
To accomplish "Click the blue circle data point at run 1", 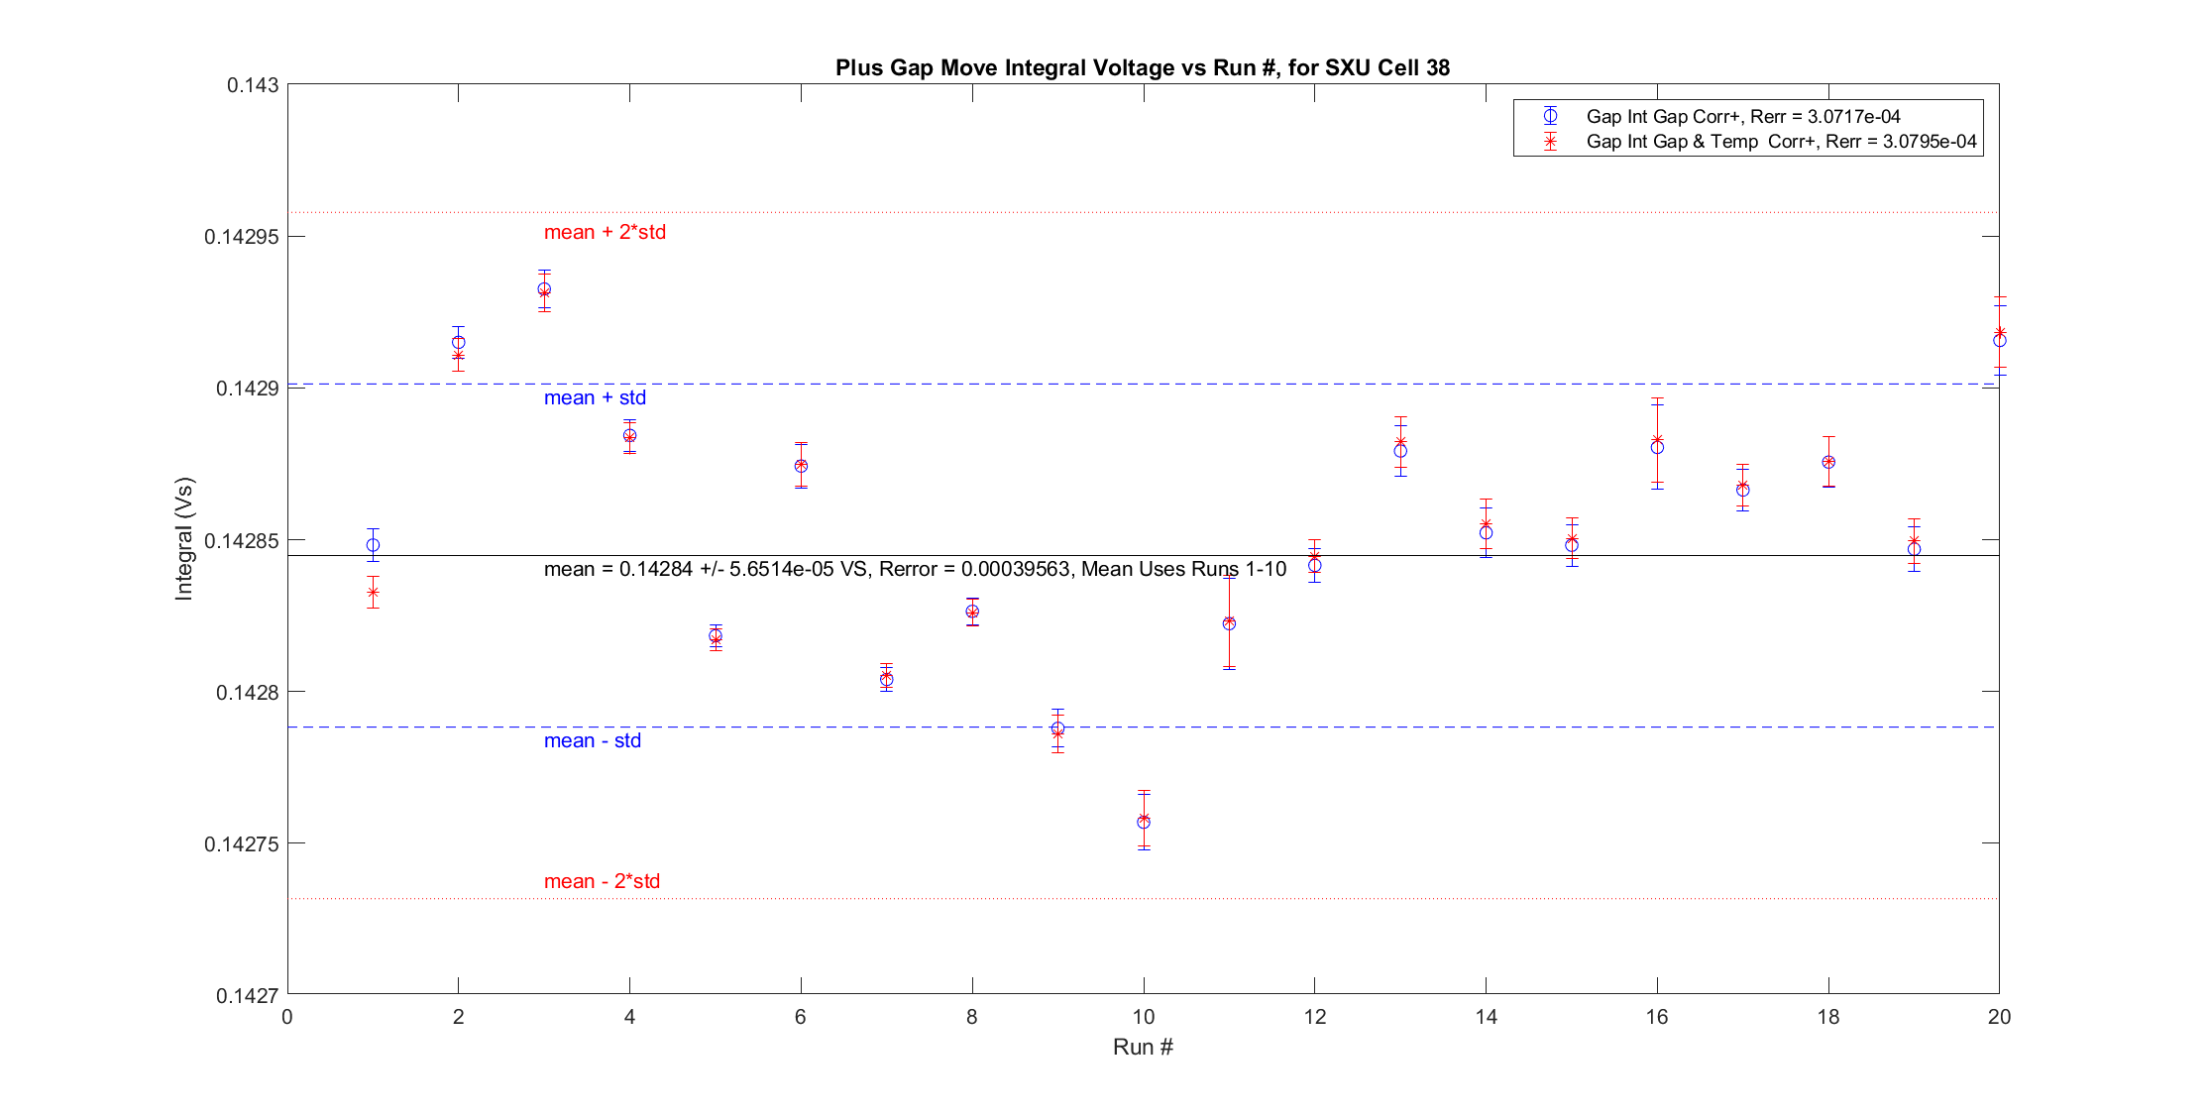I will click(373, 545).
